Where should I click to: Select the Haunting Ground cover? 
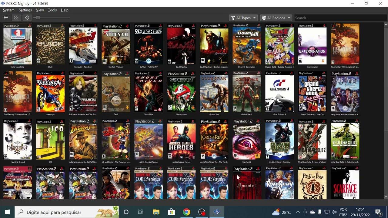click(x=18, y=139)
